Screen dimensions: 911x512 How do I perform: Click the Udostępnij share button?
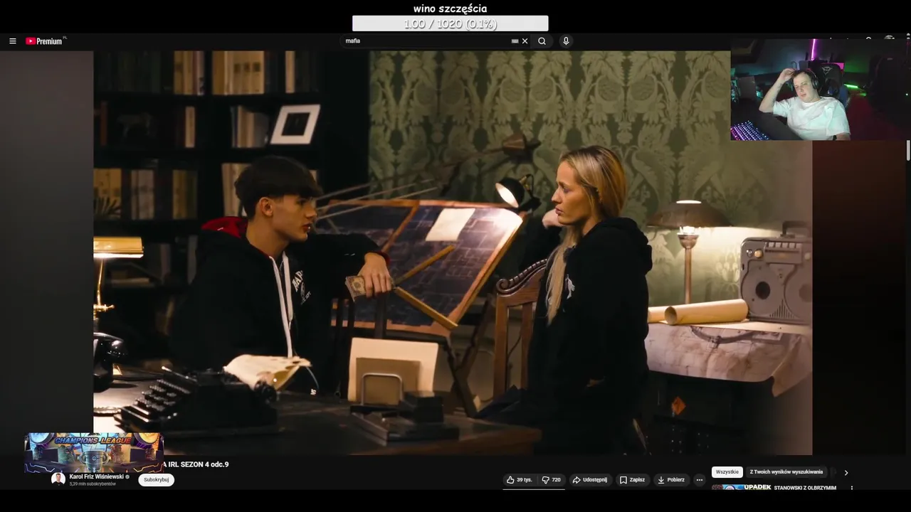pyautogui.click(x=590, y=480)
